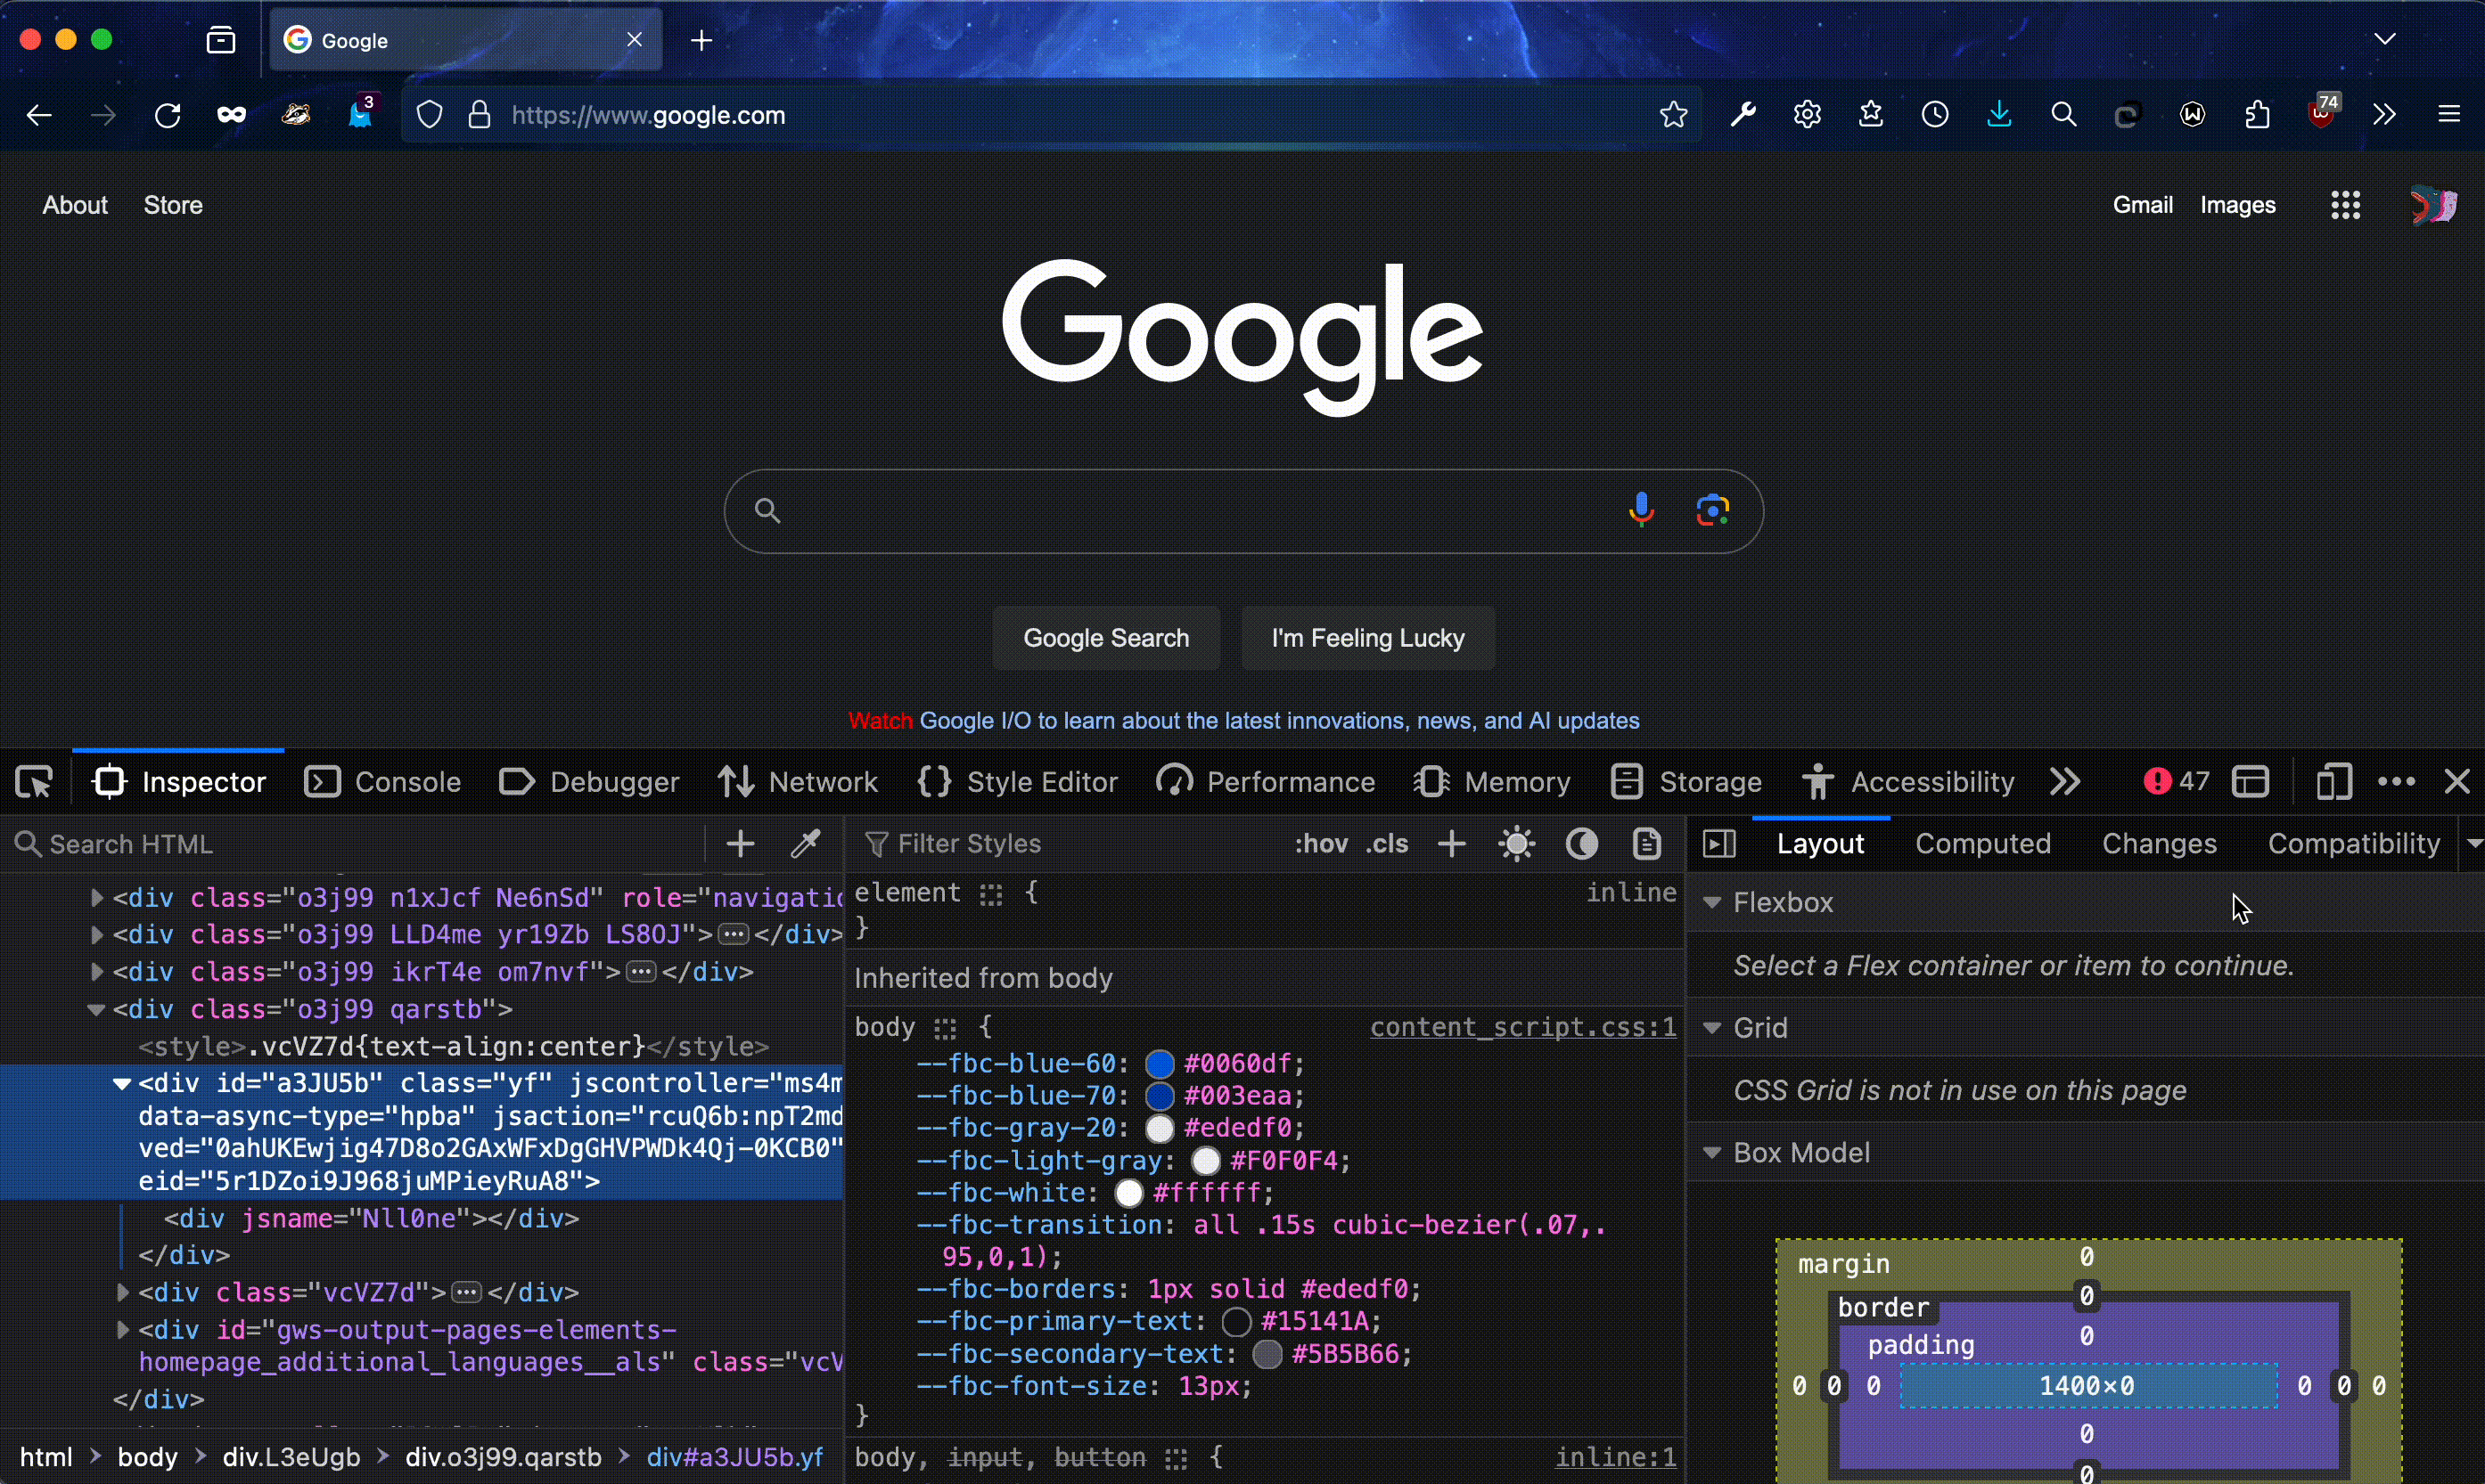Image resolution: width=2485 pixels, height=1484 pixels.
Task: Open the Storage tab
Action: pos(1685,782)
